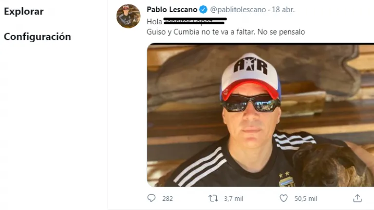
Task: Open the Pablo Lescano display name link
Action: pos(172,10)
